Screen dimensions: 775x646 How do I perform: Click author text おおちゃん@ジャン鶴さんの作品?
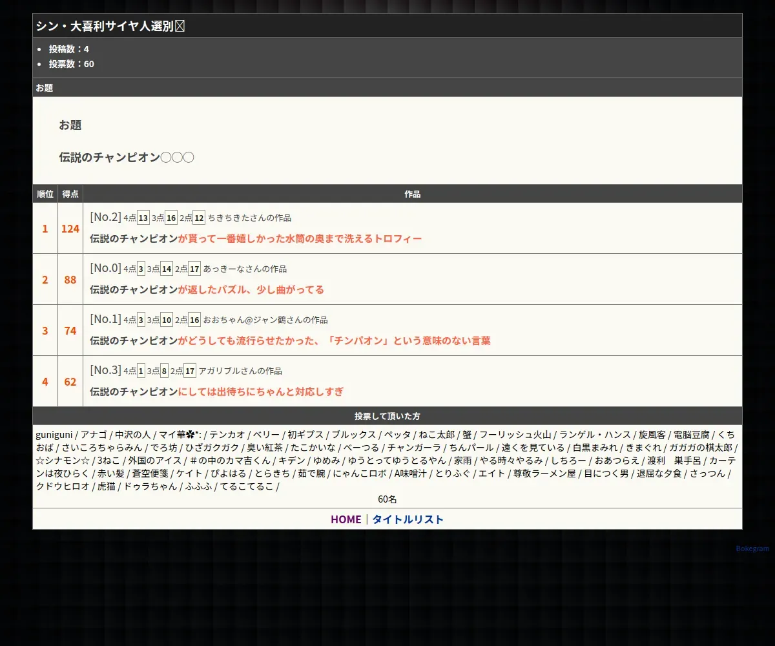coord(265,320)
